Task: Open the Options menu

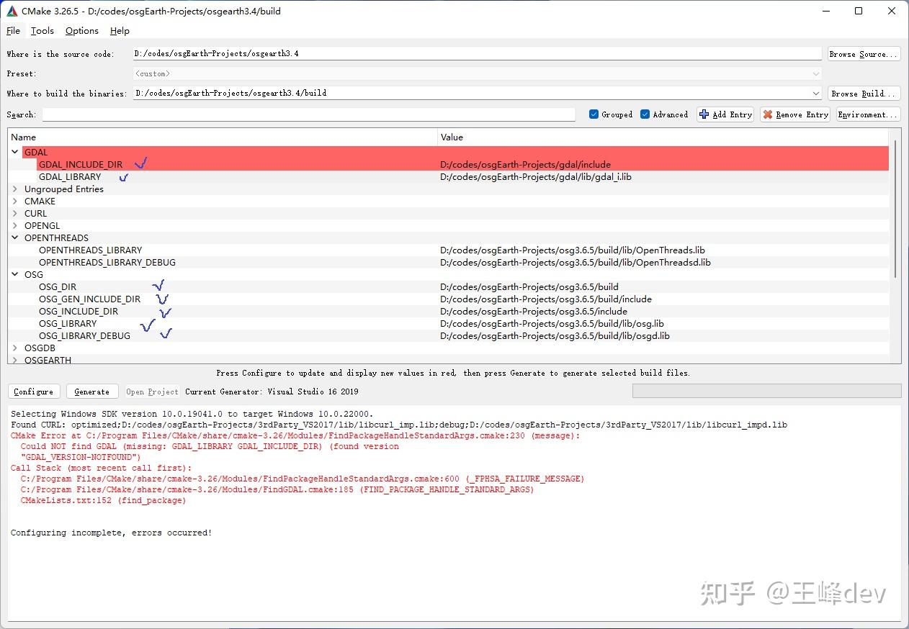Action: (x=82, y=30)
